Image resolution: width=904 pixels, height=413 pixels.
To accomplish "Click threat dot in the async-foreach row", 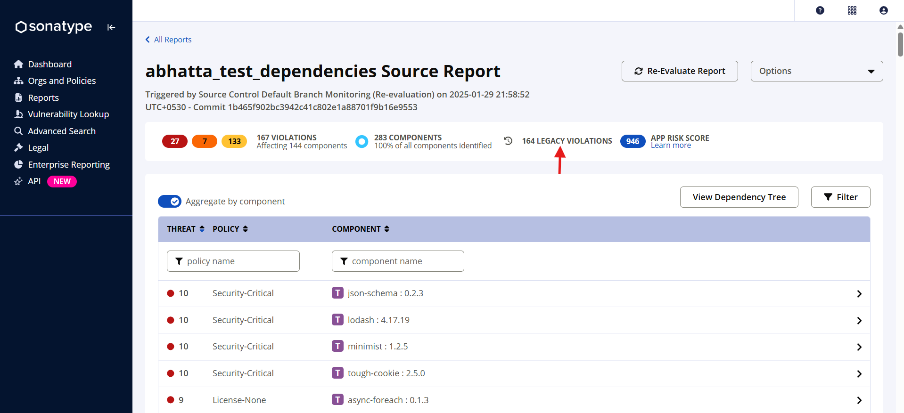I will pos(171,400).
